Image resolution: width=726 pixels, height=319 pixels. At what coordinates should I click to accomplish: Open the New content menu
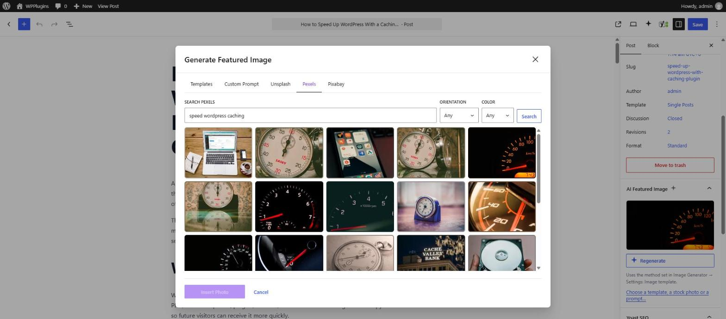point(82,6)
